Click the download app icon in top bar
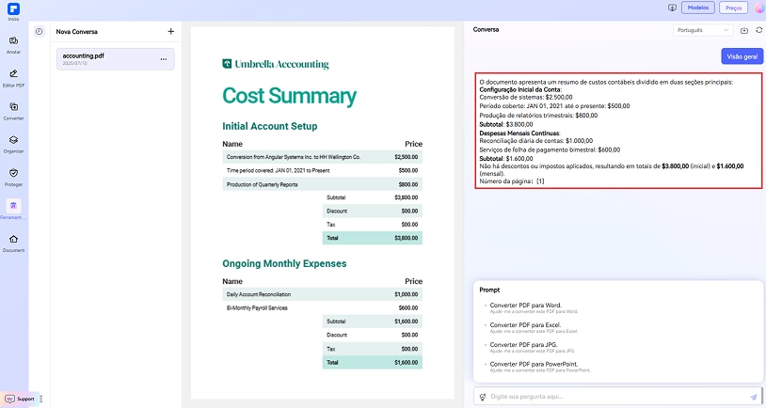The image size is (766, 408). click(x=672, y=8)
